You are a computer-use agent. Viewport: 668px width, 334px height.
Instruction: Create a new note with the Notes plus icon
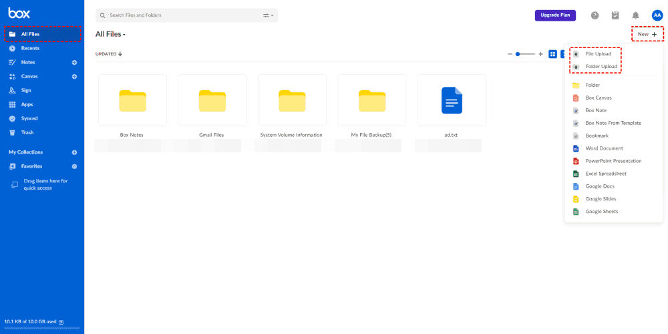pyautogui.click(x=74, y=63)
